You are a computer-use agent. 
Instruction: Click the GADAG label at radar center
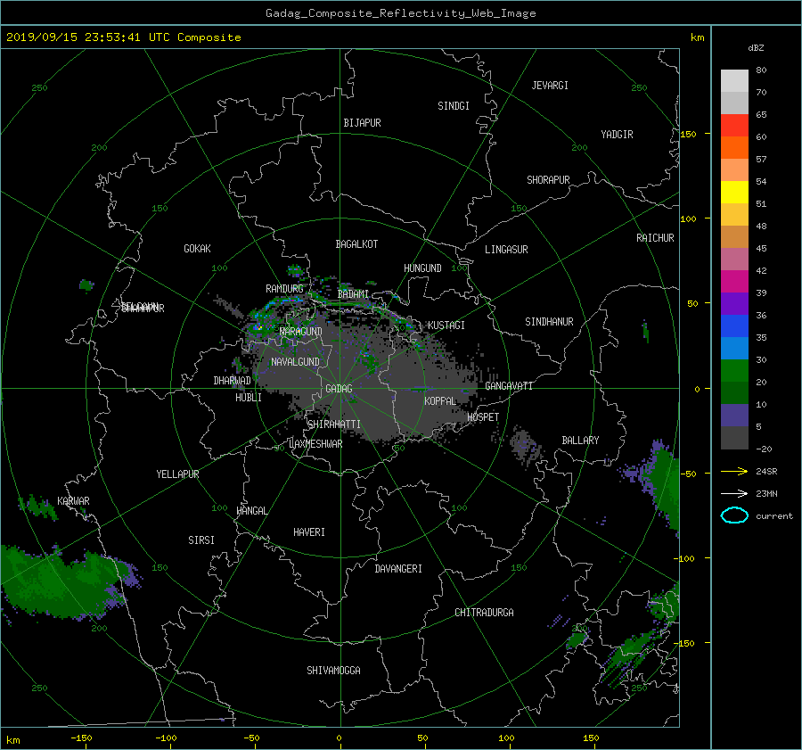point(340,389)
